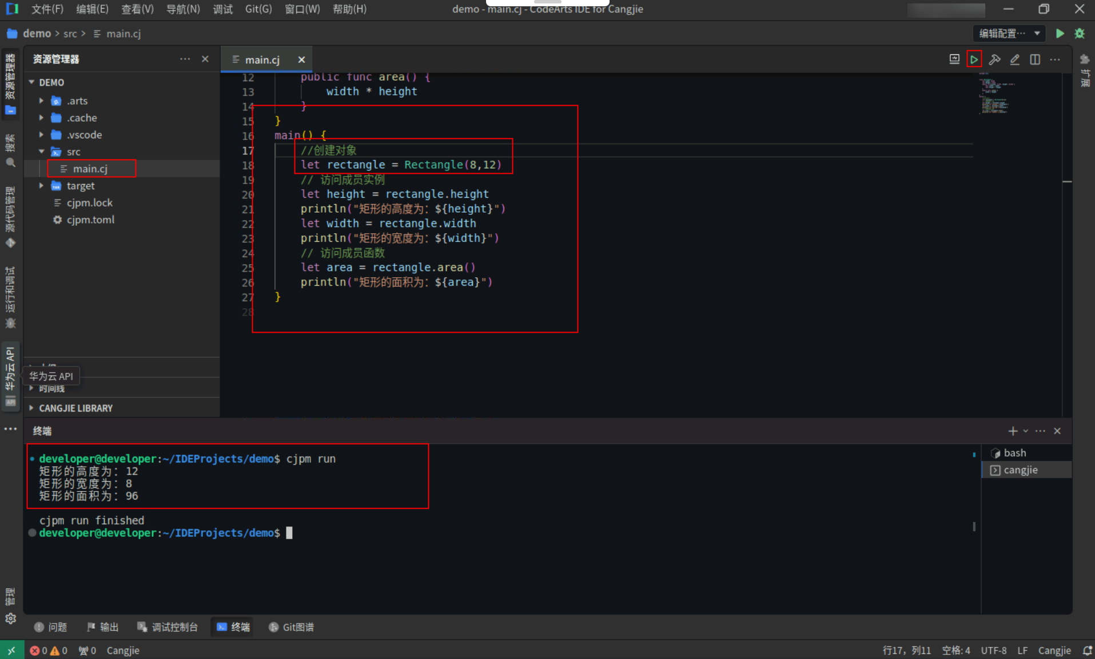Click the ports indicator in the status bar
Screen dimensions: 1095x659
pos(87,650)
